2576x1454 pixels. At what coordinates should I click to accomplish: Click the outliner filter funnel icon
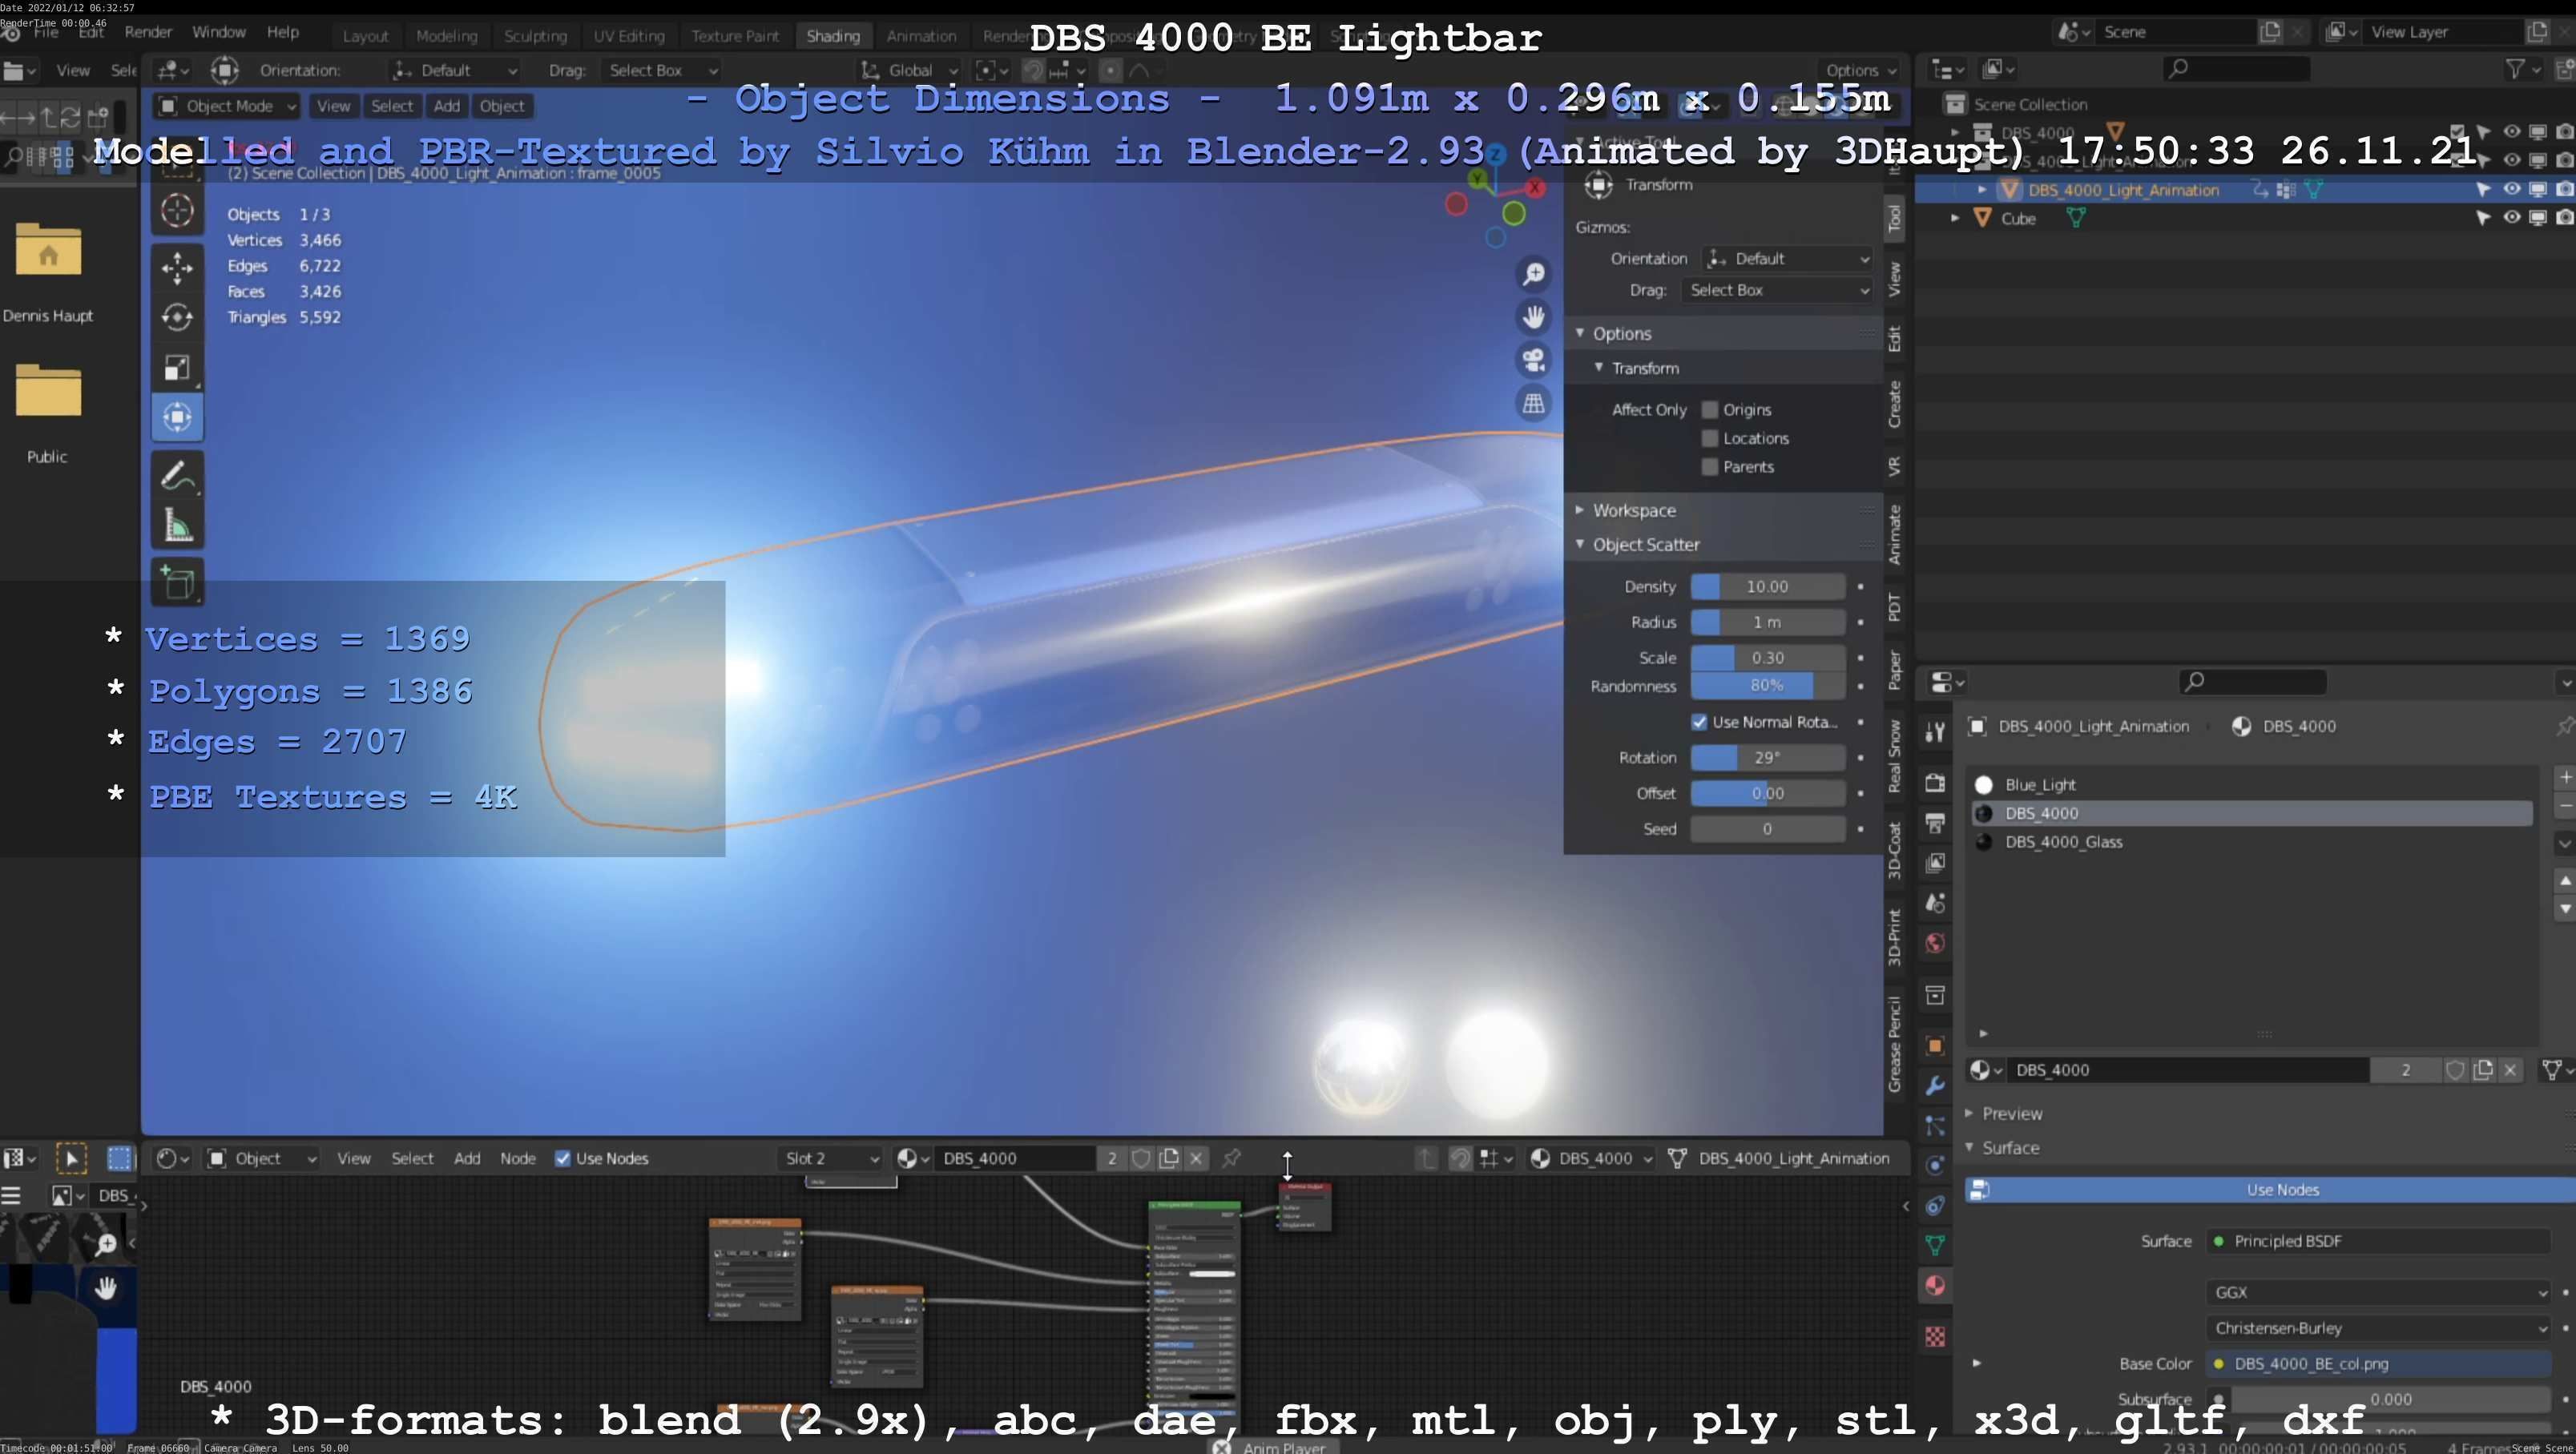[x=2514, y=69]
